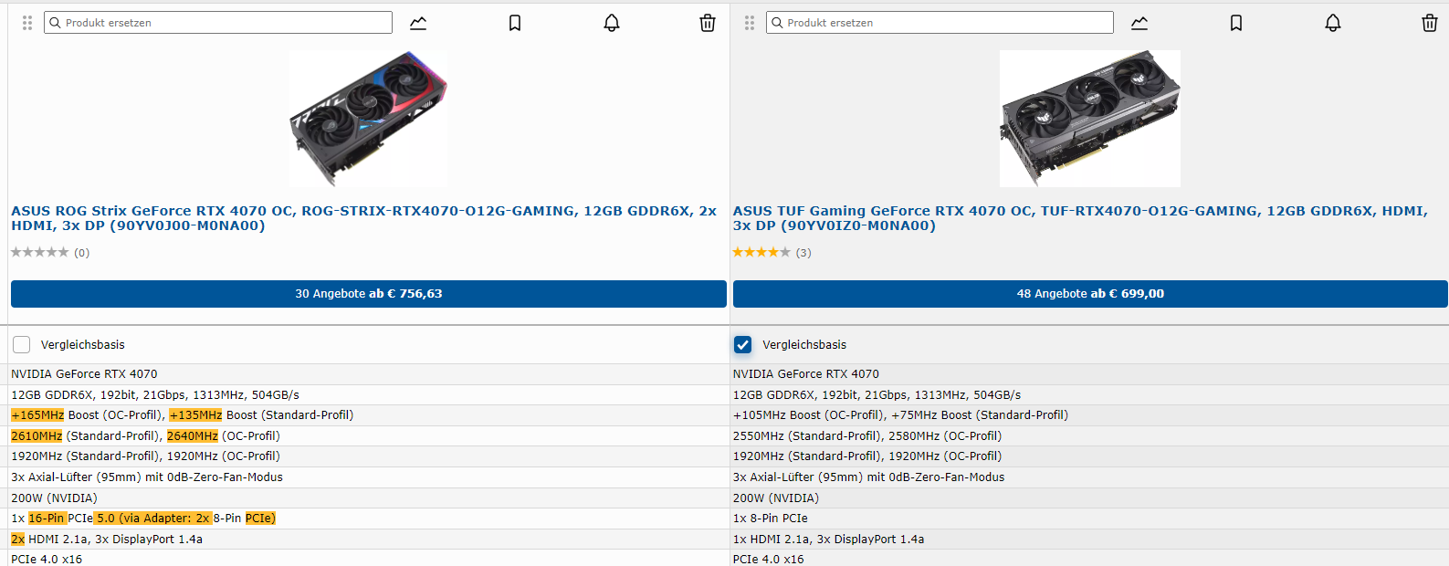1449x566 pixels.
Task: Bookmark the ROG Strix RTX 4070
Action: 515,23
